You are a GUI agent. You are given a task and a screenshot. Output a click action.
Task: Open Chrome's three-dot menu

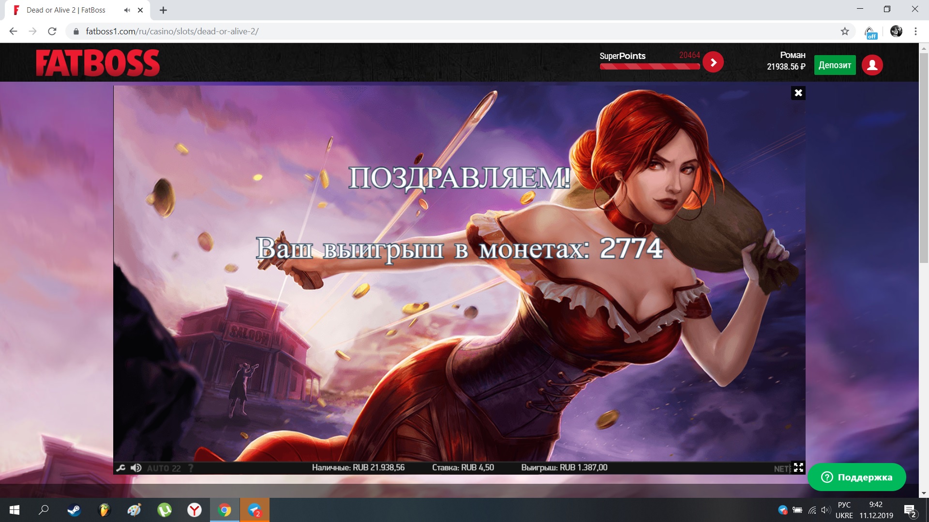tap(915, 31)
